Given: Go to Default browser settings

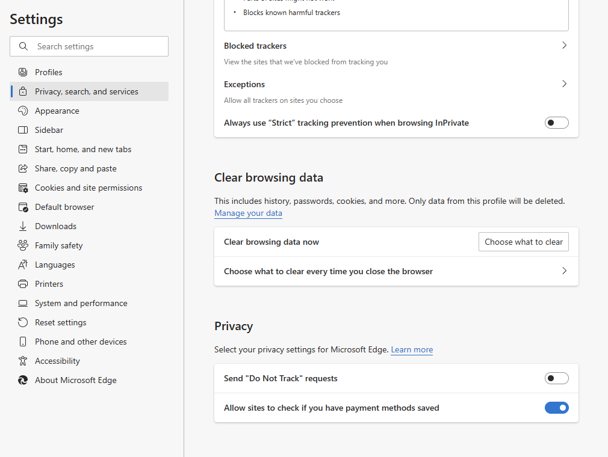Looking at the screenshot, I should (x=89, y=207).
